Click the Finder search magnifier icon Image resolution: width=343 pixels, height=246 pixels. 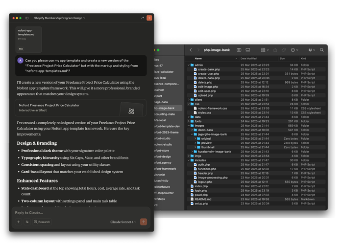point(322,50)
